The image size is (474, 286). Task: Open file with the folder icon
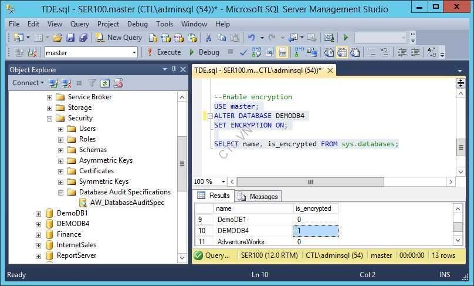57,38
